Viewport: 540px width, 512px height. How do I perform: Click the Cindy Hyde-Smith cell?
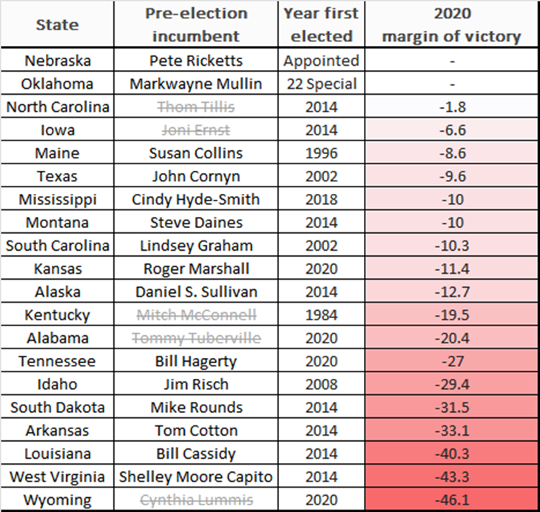click(x=195, y=200)
